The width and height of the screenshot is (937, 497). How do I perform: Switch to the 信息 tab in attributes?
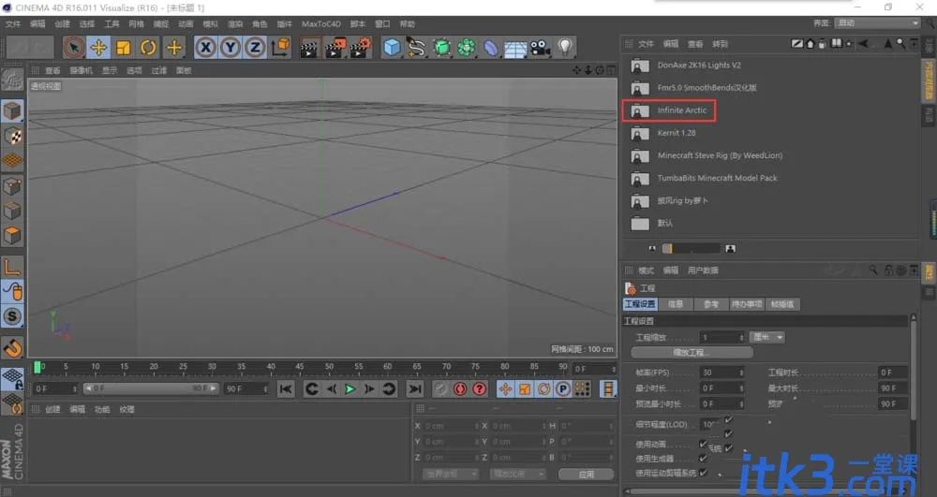(x=676, y=304)
